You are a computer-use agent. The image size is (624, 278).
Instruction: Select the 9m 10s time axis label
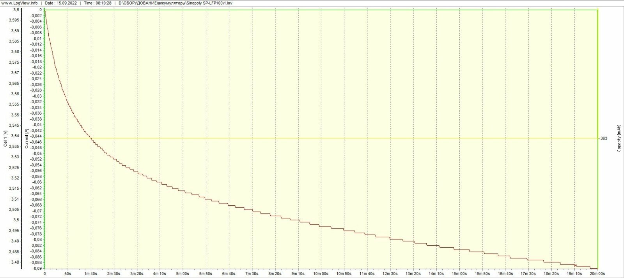click(298, 274)
